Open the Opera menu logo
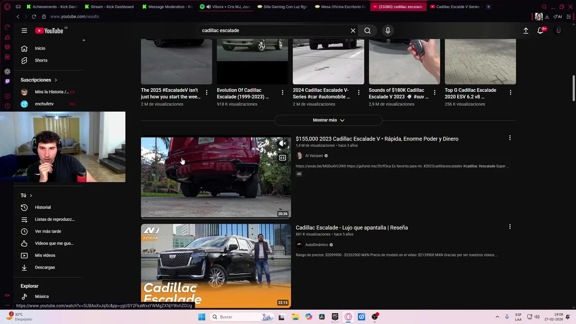Screen dimensions: 576x324 7,7
